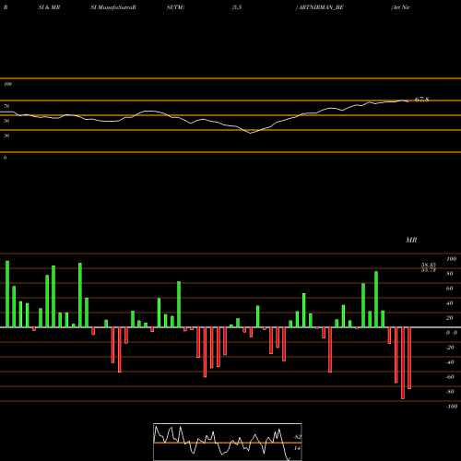Click the 70 level label on the RSI axis
This screenshot has width=461, height=461.
coord(6,106)
